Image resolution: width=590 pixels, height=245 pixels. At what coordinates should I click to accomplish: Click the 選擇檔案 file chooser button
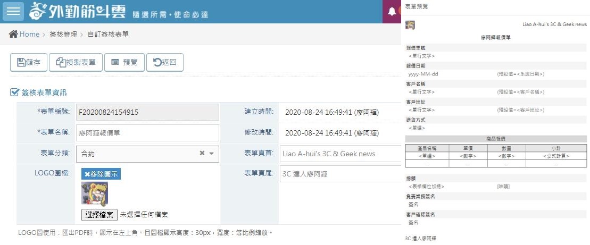pyautogui.click(x=99, y=215)
